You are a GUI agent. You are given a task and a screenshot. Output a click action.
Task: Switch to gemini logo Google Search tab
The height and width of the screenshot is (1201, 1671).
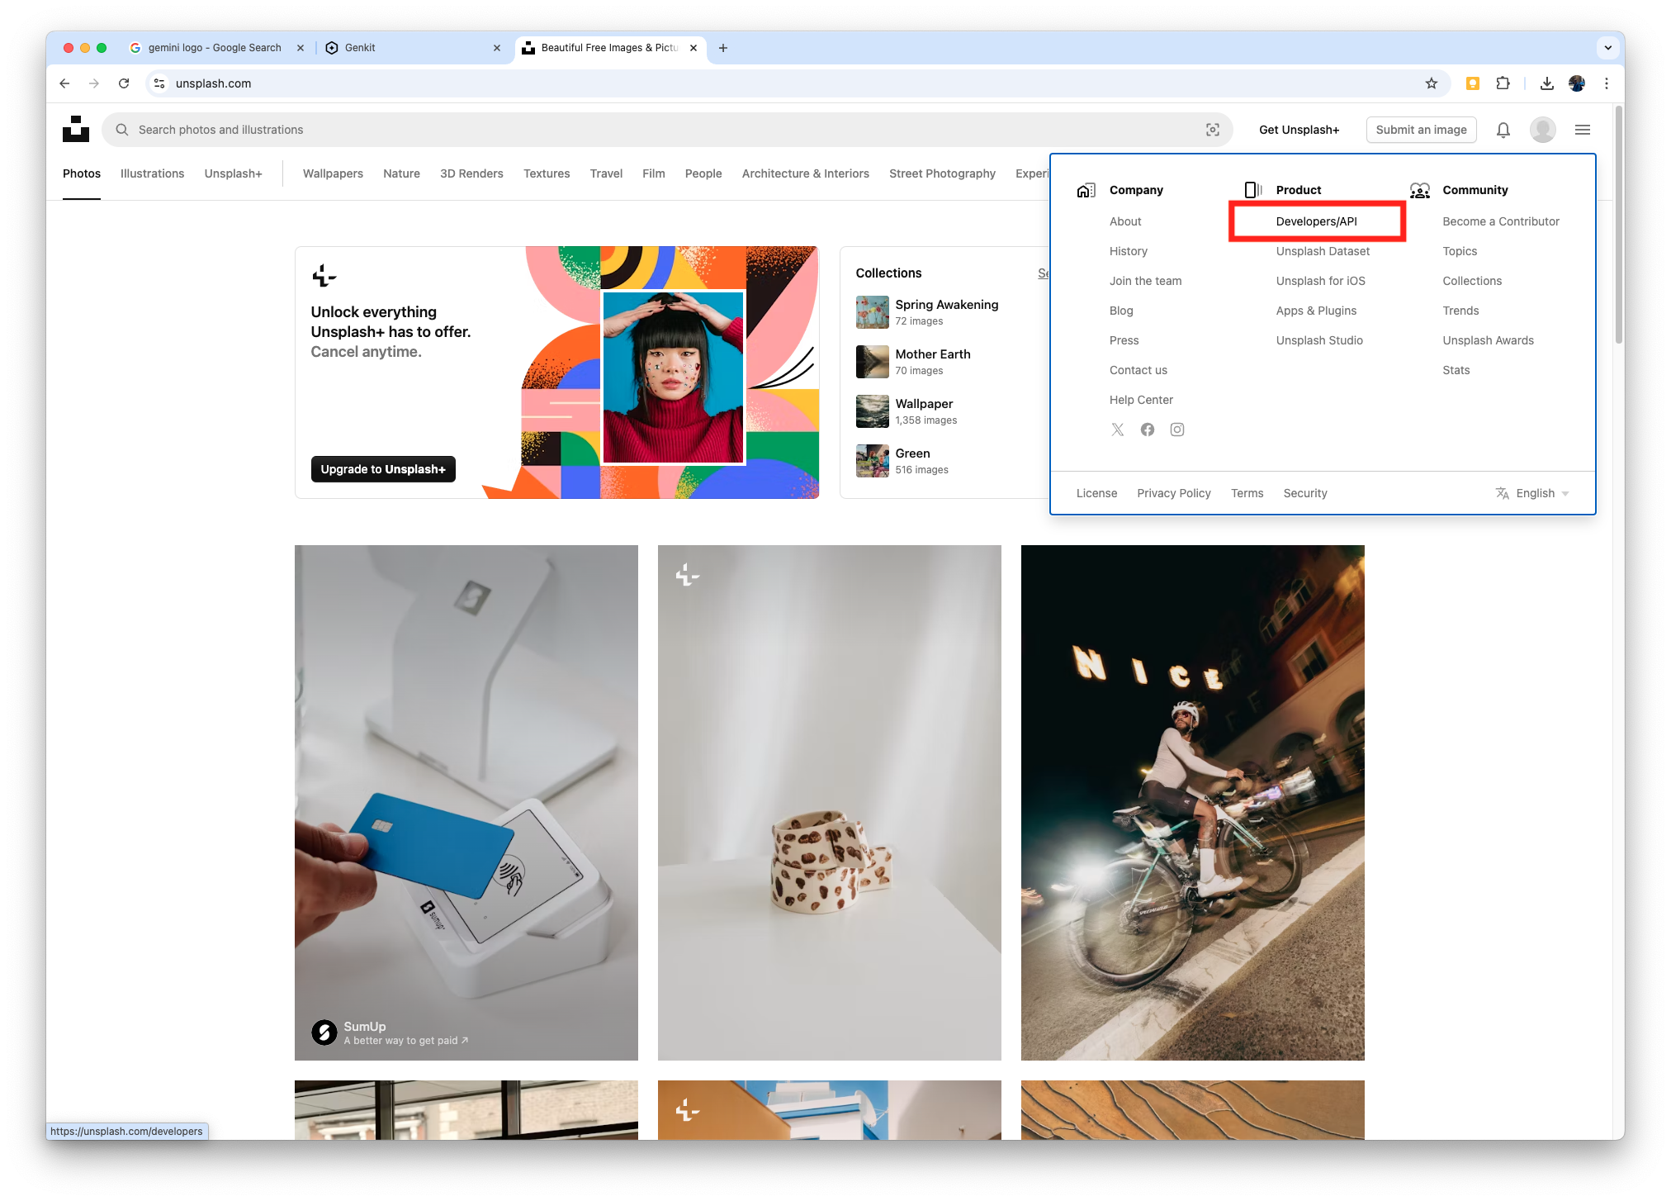coord(216,48)
